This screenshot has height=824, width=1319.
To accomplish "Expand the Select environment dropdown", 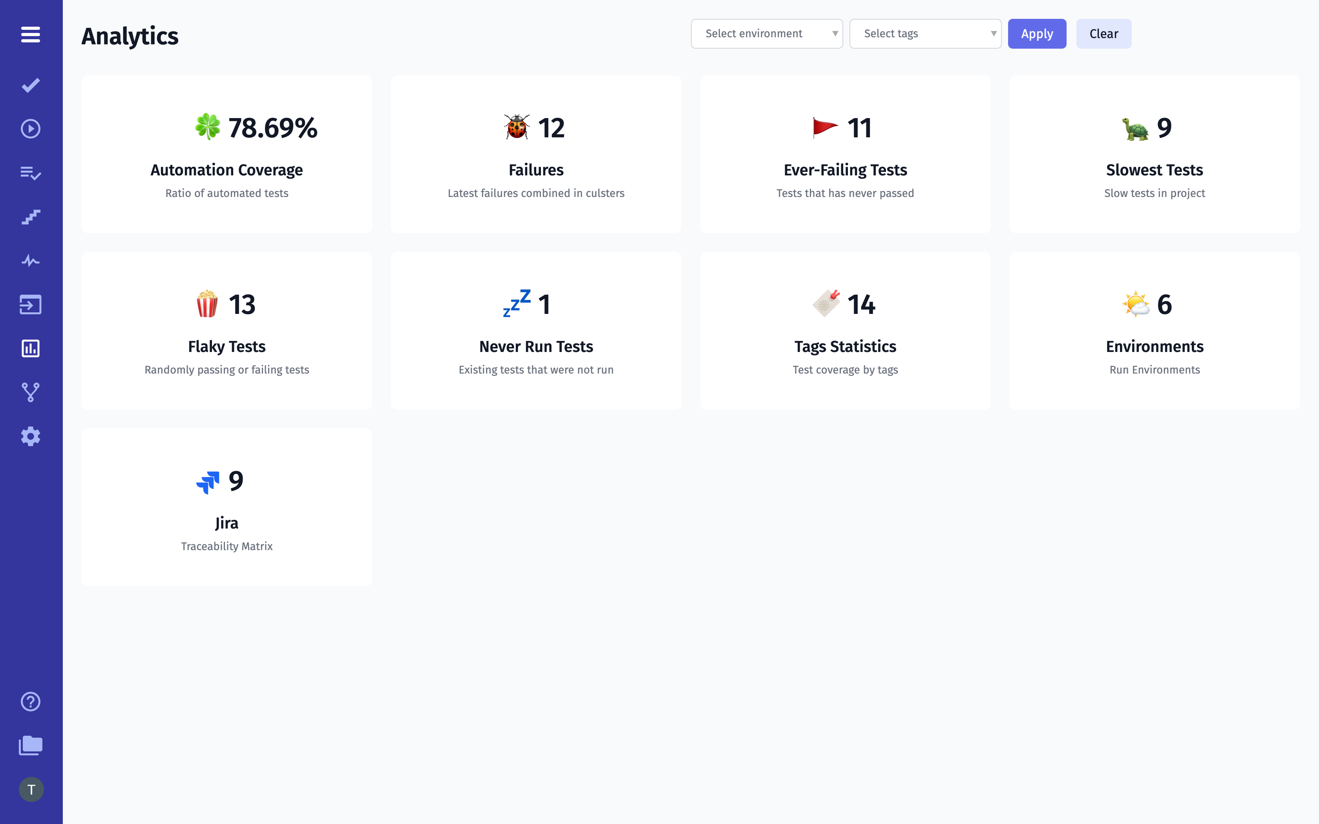I will 766,34.
